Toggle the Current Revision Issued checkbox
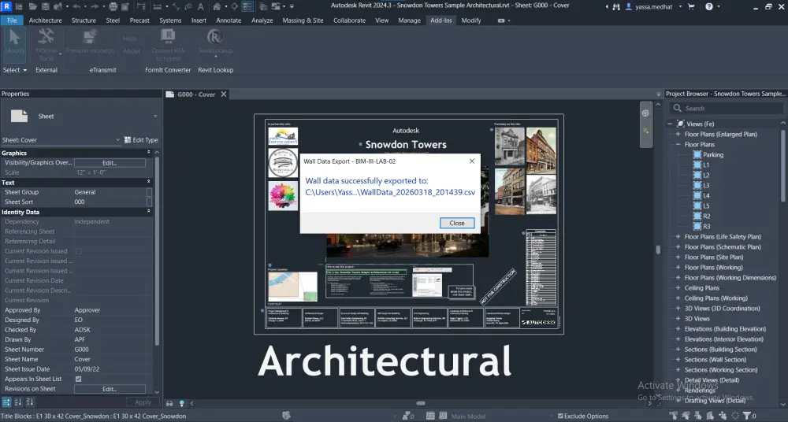788x422 pixels. point(78,251)
